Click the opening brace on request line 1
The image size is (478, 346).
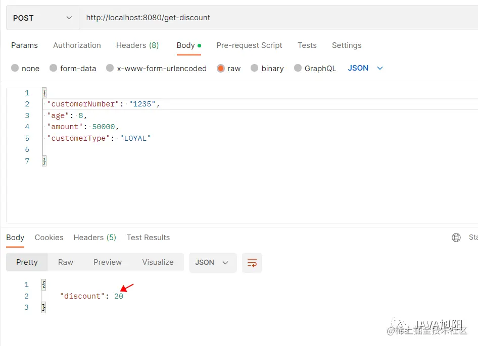(44, 92)
